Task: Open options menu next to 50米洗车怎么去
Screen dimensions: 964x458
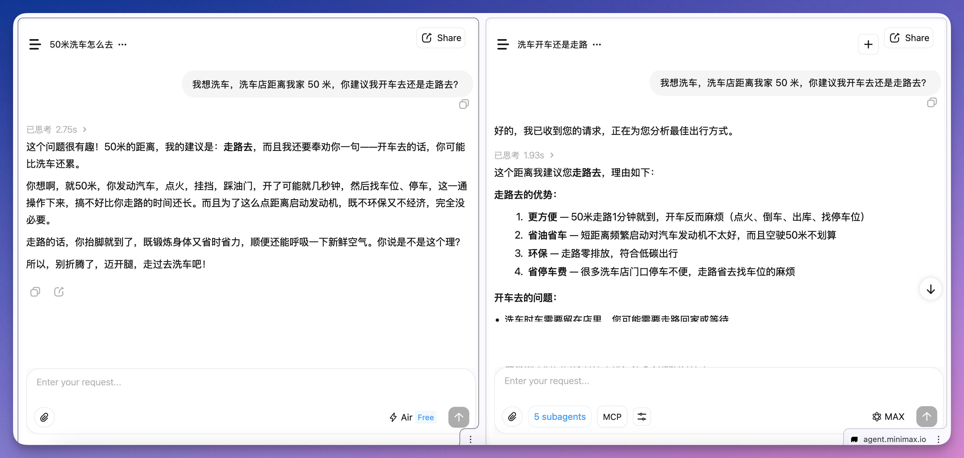Action: (x=122, y=44)
